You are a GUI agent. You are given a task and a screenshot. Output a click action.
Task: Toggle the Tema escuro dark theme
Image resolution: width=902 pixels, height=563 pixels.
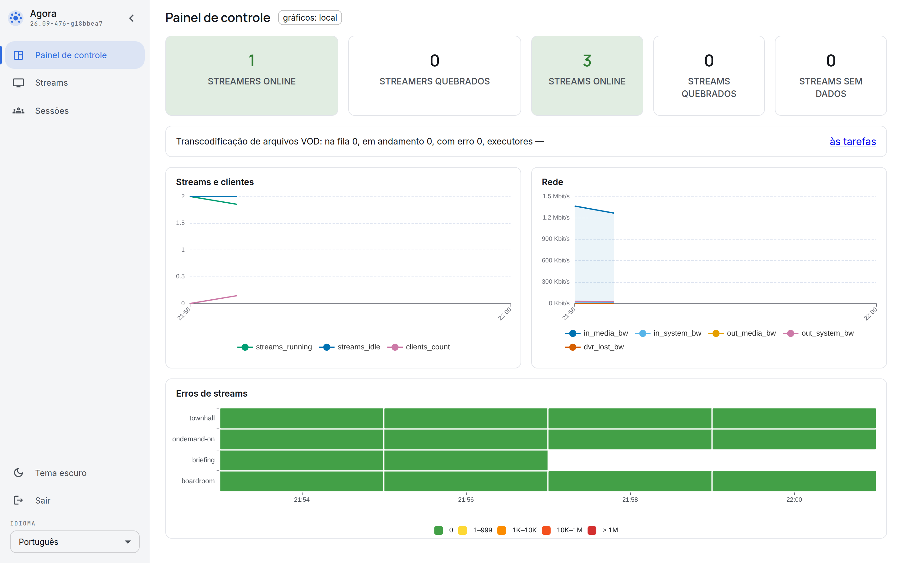[x=75, y=473]
